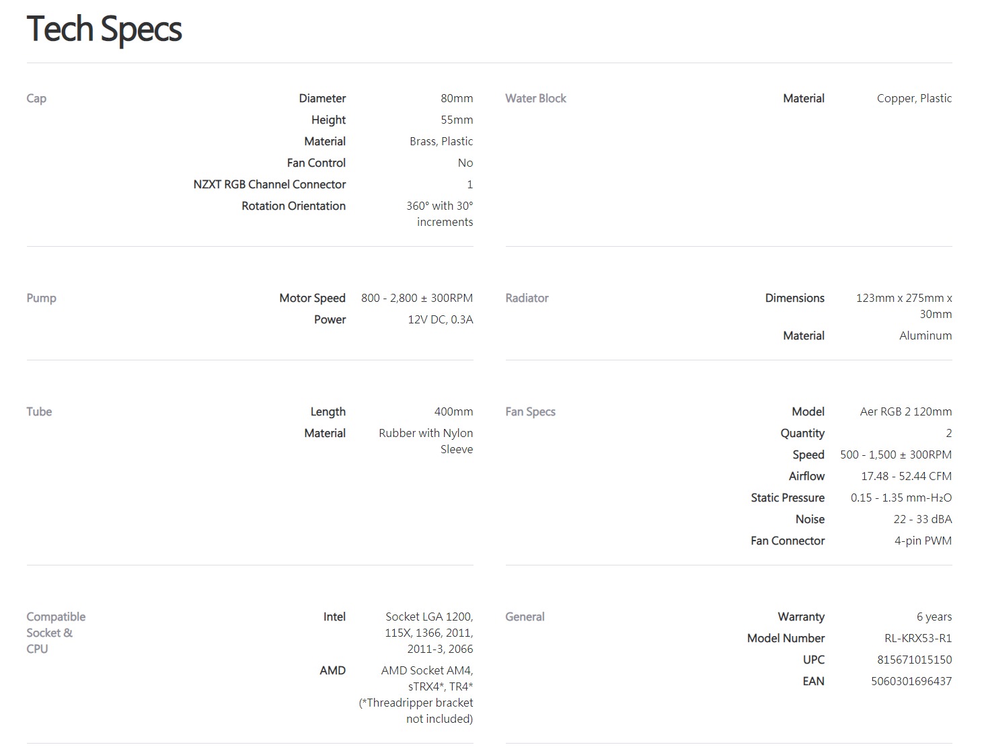Click the Motor Speed label

[312, 298]
